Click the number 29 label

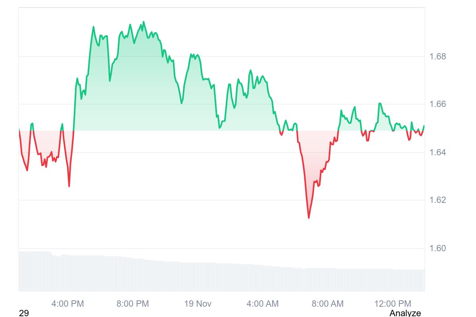(x=24, y=313)
